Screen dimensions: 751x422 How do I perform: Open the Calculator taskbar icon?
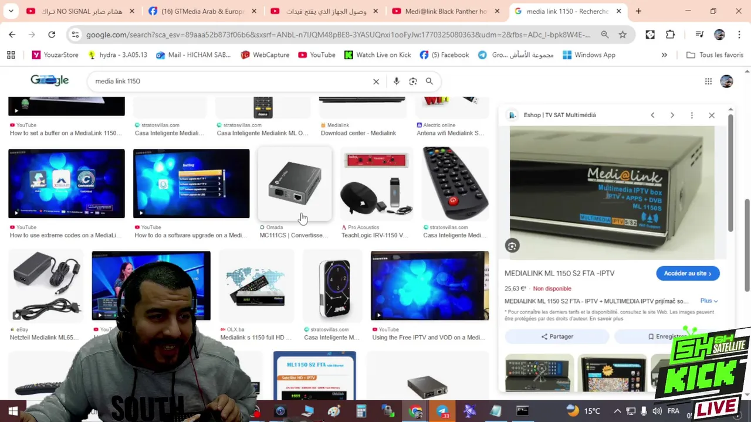[361, 411]
